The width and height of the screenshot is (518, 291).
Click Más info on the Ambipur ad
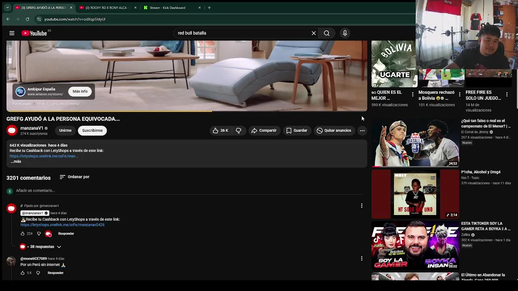[x=80, y=91]
